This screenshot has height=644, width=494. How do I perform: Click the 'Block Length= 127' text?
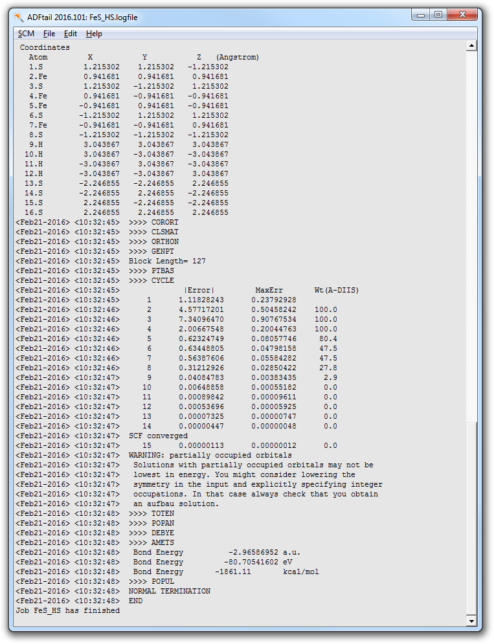pyautogui.click(x=167, y=261)
